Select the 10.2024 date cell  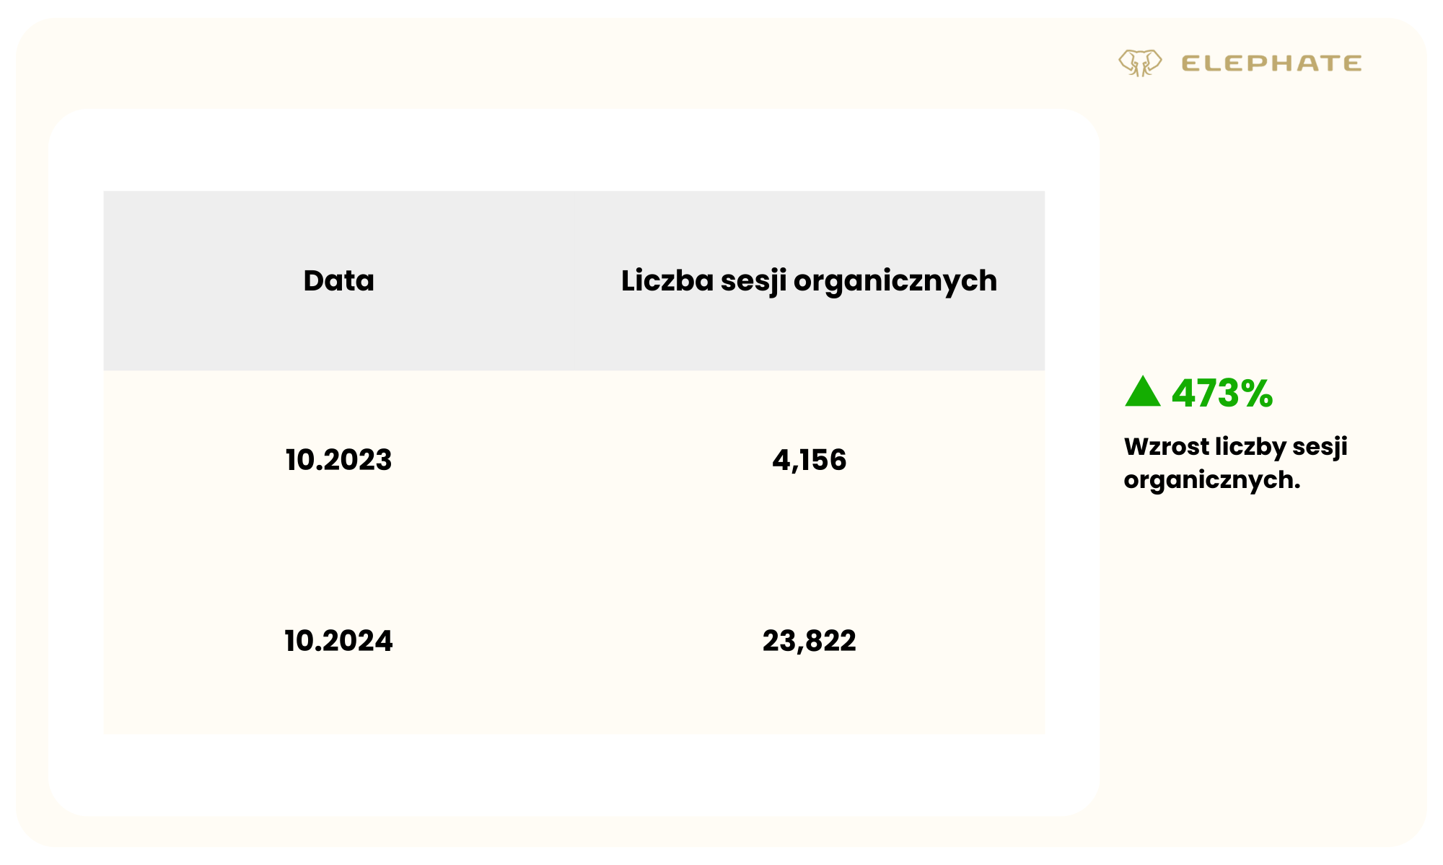[338, 641]
